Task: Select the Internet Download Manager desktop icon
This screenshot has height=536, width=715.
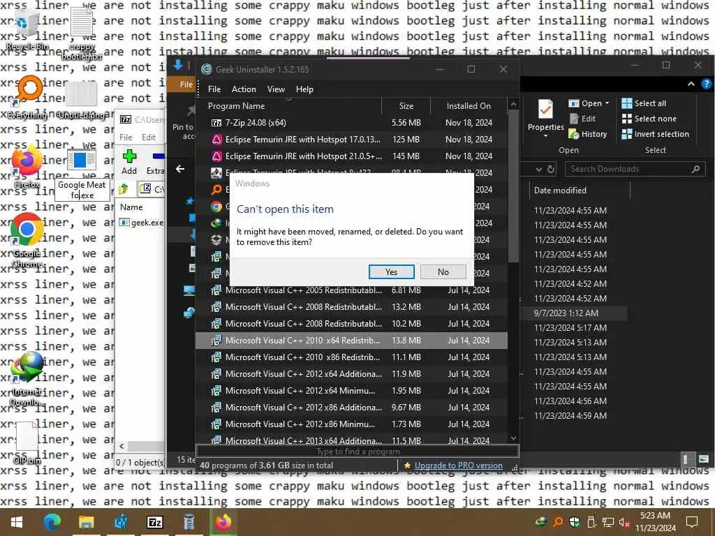Action: (27, 378)
